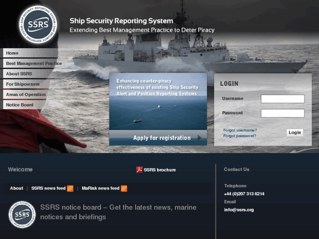319x239 pixels.
Task: Click the Welcome heading
Action: tap(20, 169)
